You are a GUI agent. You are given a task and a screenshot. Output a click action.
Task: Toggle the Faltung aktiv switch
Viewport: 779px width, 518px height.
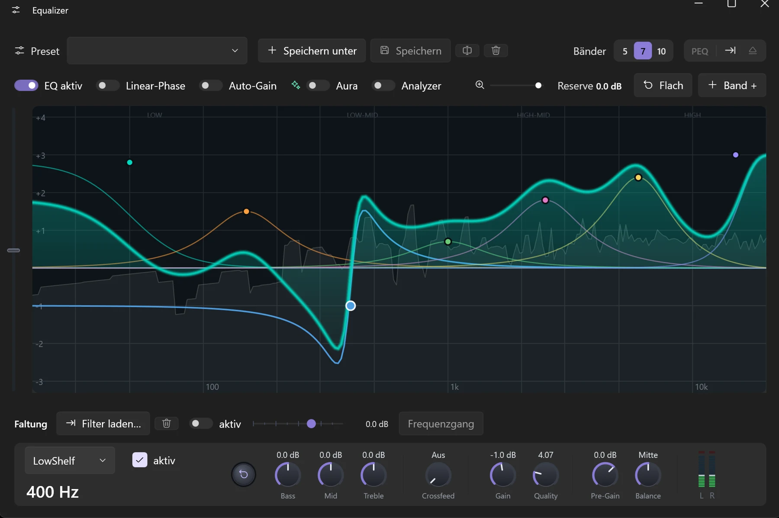[201, 423]
